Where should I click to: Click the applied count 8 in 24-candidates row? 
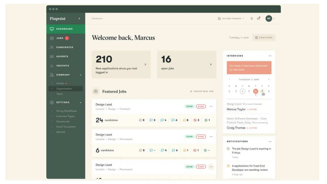[x=142, y=120]
